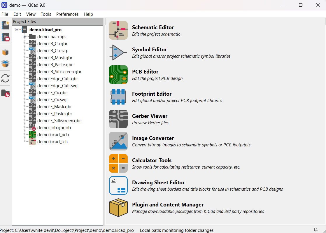Click the Gerber Viewer title text
The width and height of the screenshot is (326, 233).
click(150, 116)
